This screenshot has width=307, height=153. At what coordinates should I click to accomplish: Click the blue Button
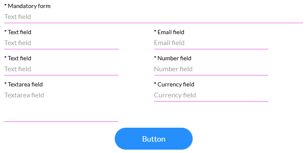pyautogui.click(x=154, y=139)
